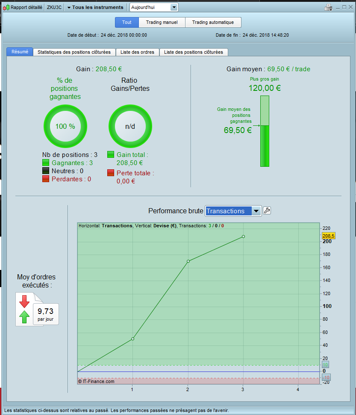
Task: Click the Gagnantes : 3 label
Action: point(72,163)
